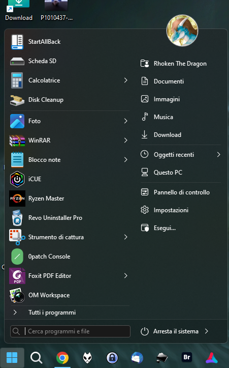Select the P1010437 desktop image file

(x=56, y=11)
